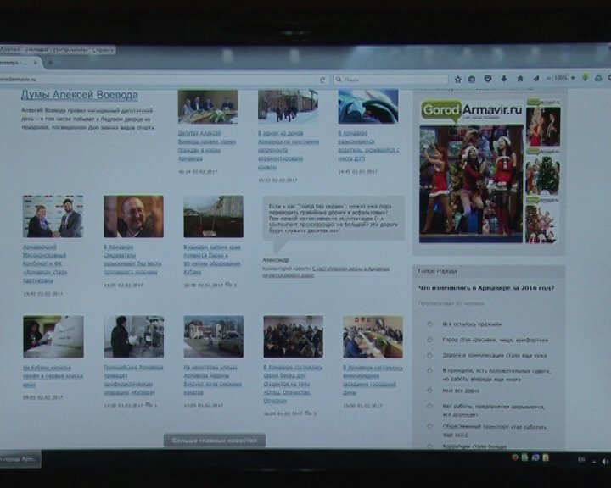Open the Журнал (History) menu
Image resolution: width=611 pixels, height=488 pixels.
pyautogui.click(x=9, y=49)
